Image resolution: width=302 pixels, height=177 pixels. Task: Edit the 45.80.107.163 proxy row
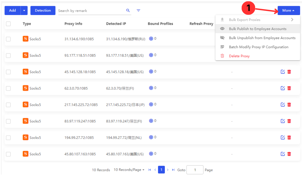click(283, 154)
